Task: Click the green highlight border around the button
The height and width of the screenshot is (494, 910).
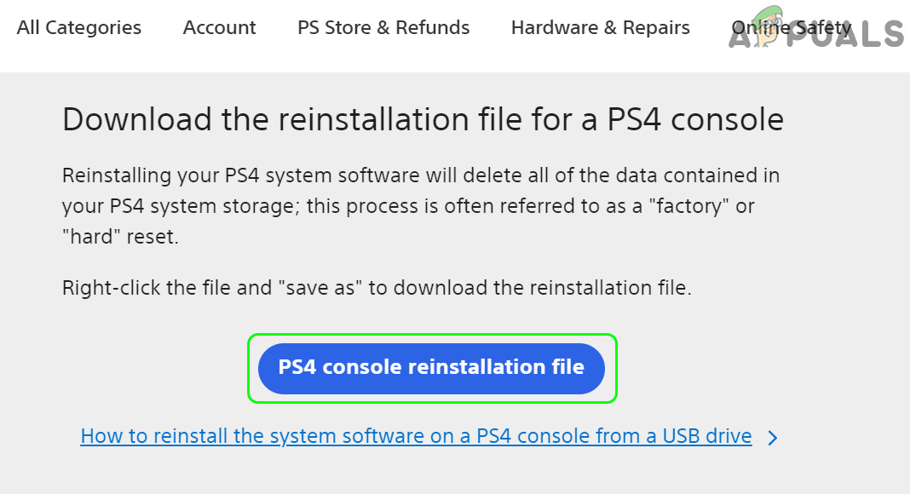Action: [432, 336]
